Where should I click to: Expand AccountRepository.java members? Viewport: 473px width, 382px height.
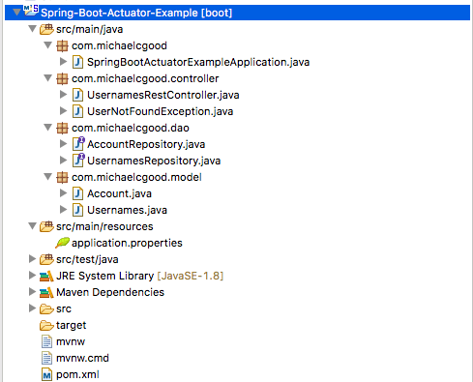64,144
